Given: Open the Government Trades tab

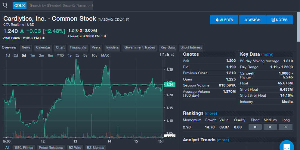Looking at the screenshot, I should (x=140, y=48).
